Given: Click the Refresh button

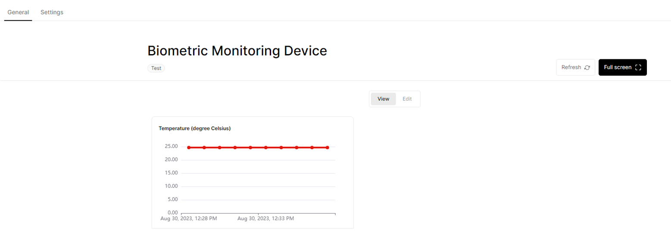Looking at the screenshot, I should pos(576,67).
